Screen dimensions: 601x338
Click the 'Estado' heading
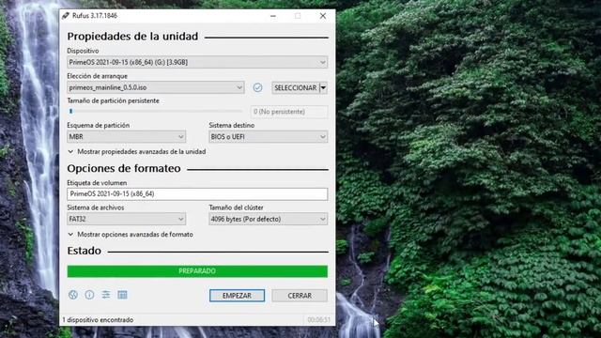click(84, 251)
